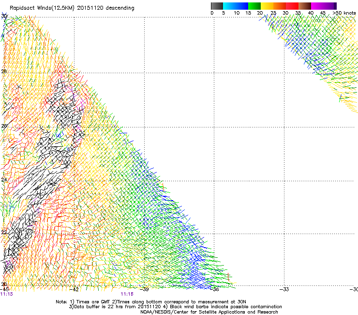Click the gray 0-5 knots legend segment
This screenshot has width=358, height=315.
217,6
